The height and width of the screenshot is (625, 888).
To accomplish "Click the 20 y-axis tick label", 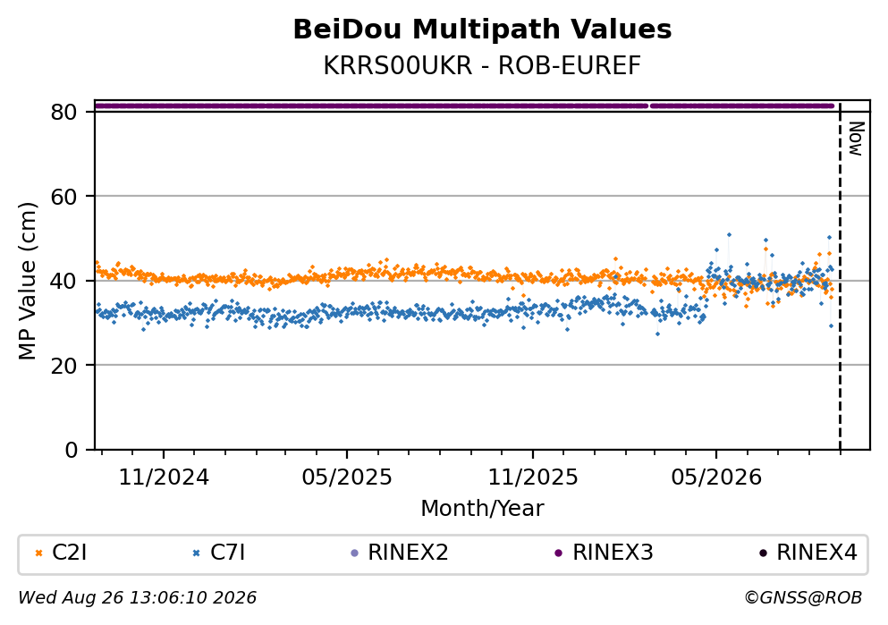I will pyautogui.click(x=63, y=366).
